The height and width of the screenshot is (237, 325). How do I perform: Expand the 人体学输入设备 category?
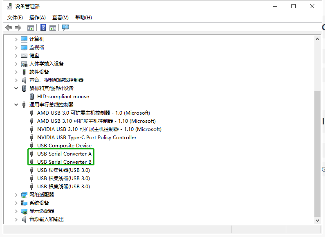coord(16,64)
